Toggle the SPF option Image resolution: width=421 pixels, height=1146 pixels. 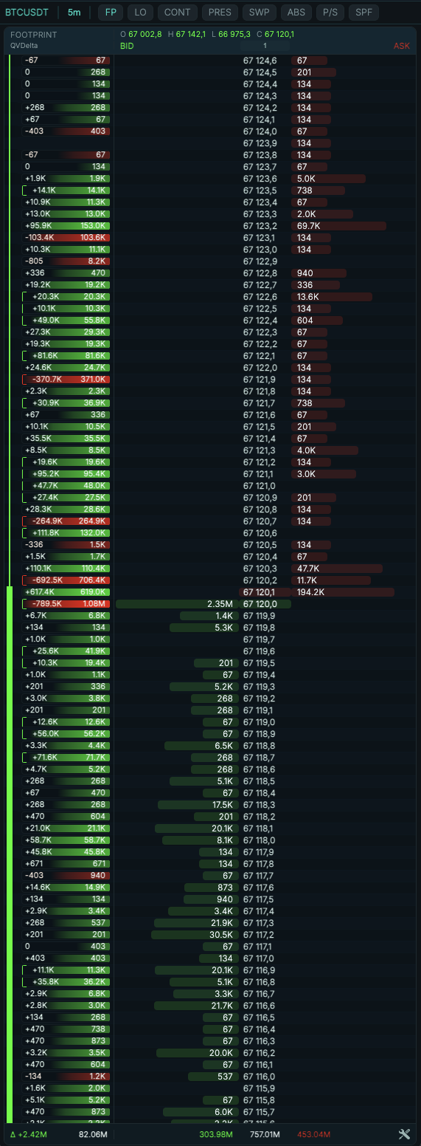[x=363, y=12]
